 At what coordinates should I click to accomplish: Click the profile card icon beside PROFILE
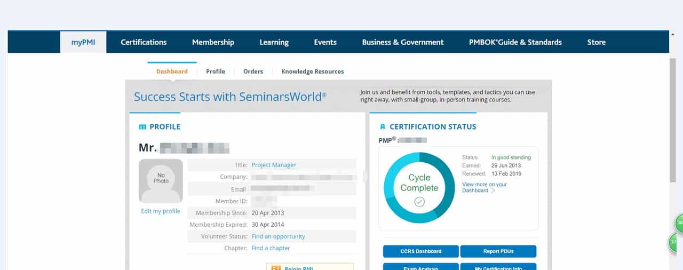click(x=142, y=127)
